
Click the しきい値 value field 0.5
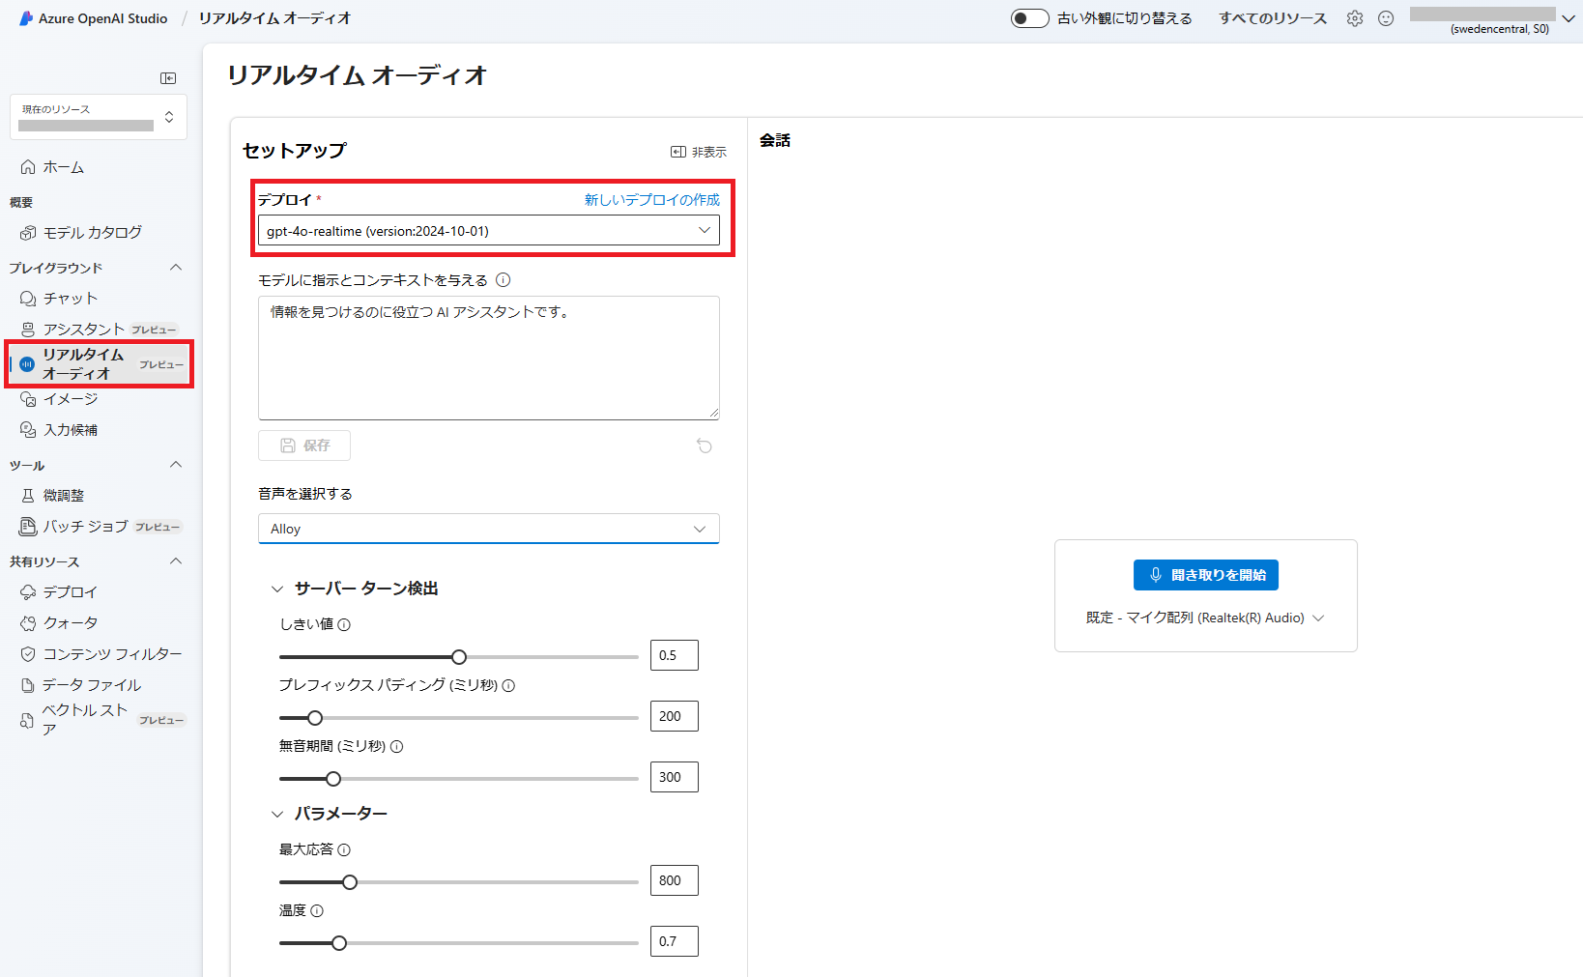(x=675, y=655)
